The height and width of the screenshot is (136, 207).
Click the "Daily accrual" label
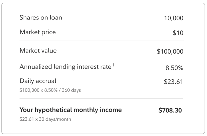coord(38,81)
